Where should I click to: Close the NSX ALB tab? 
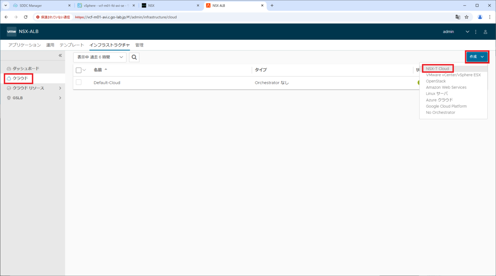pos(262,5)
